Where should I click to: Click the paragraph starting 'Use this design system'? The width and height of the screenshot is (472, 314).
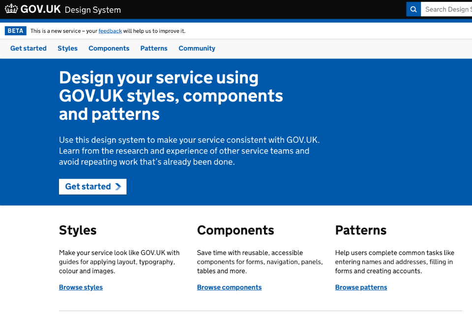coord(189,151)
